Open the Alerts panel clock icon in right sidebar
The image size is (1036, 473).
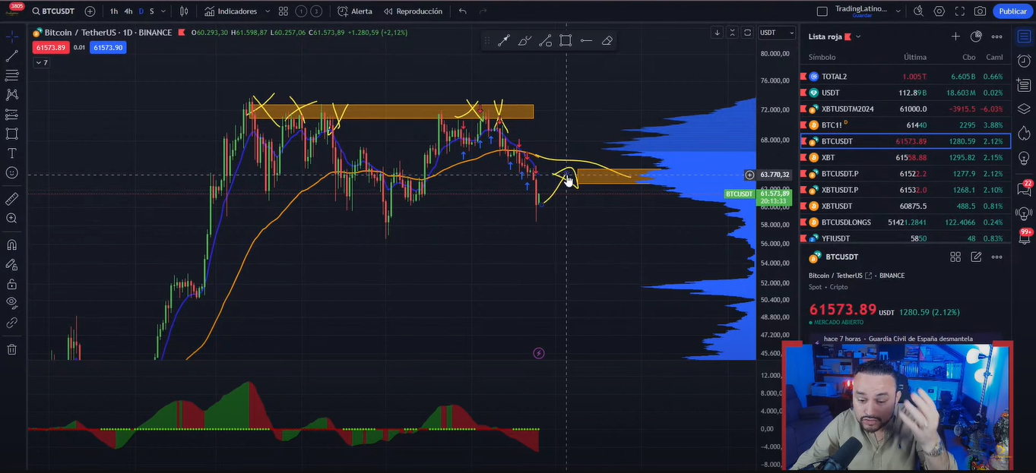pyautogui.click(x=1024, y=61)
